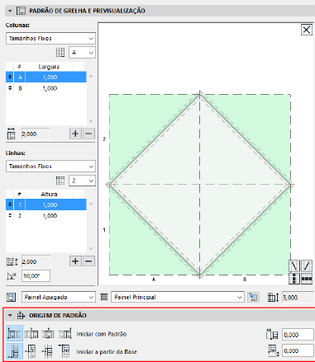Click the reorder handle of Altura row 2
This screenshot has width=315, height=362.
pyautogui.click(x=10, y=216)
